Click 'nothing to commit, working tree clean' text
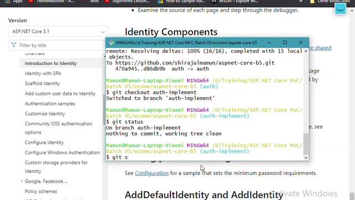Image resolution: width=355 pixels, height=200 pixels. (164, 133)
